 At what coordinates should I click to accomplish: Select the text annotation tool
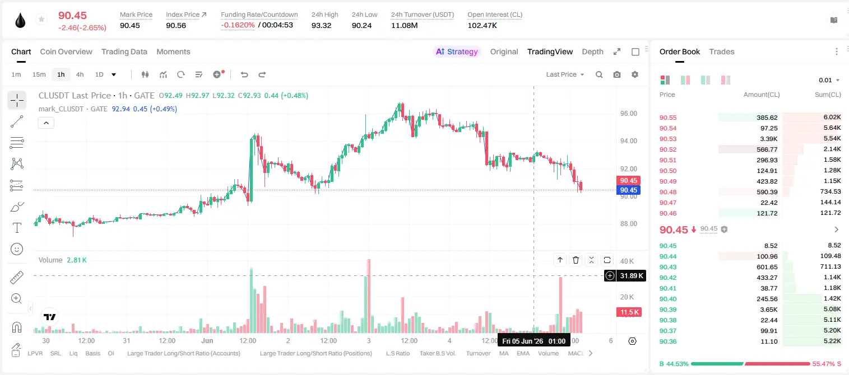tap(17, 228)
